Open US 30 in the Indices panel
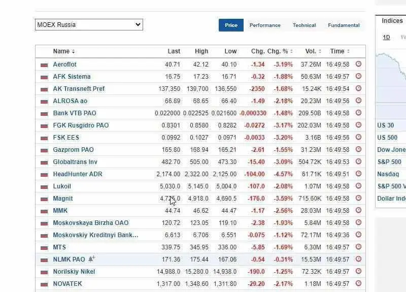 [x=385, y=125]
